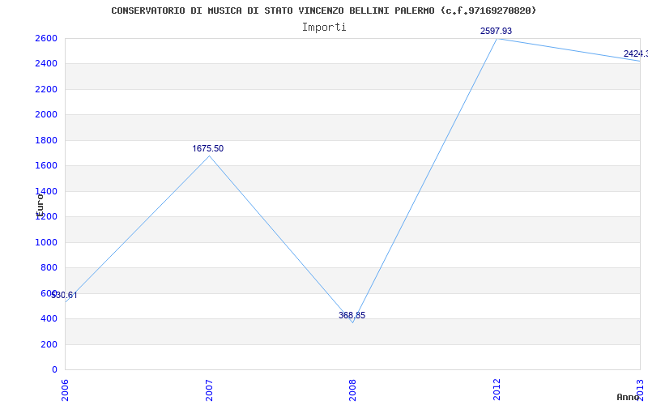
Task: Click the 1800 y-axis value
Action: tap(45, 140)
